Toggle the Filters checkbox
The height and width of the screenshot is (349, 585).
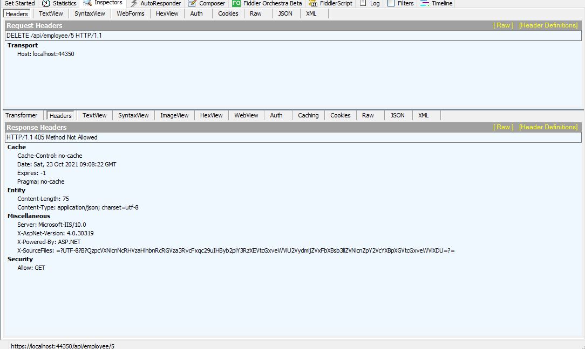click(x=391, y=3)
